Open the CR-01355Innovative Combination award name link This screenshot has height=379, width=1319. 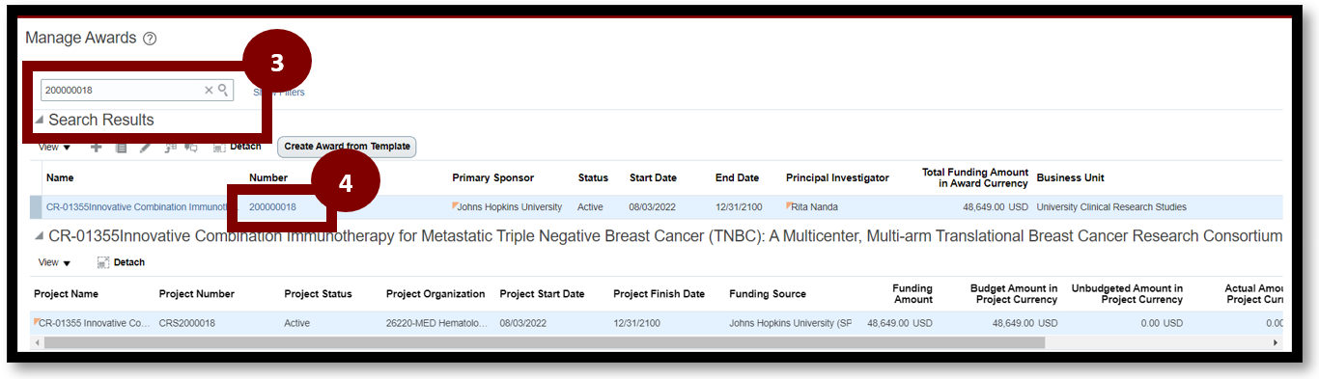[135, 207]
